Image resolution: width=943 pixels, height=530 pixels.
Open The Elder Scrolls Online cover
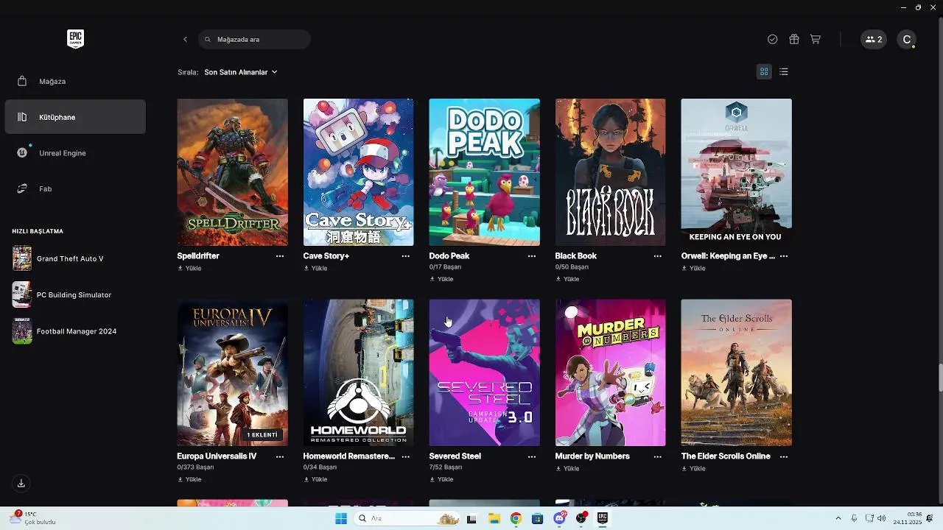click(x=737, y=372)
